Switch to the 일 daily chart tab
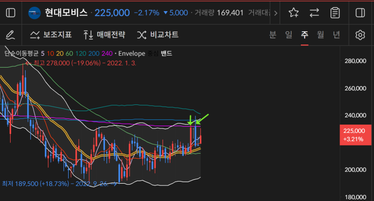374x201 pixels. [289, 35]
